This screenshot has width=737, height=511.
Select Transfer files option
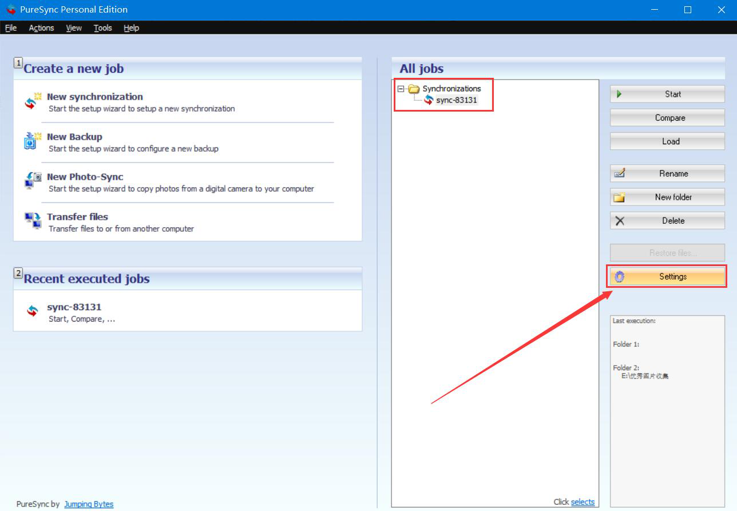click(77, 217)
